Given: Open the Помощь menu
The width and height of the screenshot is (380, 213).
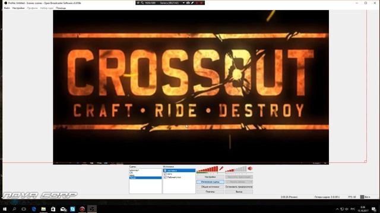Looking at the screenshot, I should pyautogui.click(x=61, y=8).
